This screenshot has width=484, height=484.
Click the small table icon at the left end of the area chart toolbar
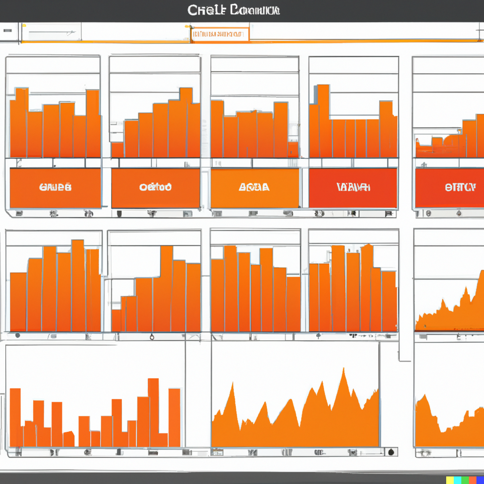tap(216, 452)
